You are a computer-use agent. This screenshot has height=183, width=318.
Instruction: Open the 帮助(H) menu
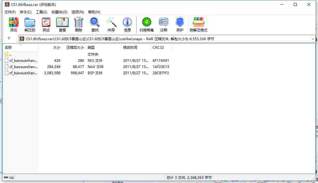[94, 12]
